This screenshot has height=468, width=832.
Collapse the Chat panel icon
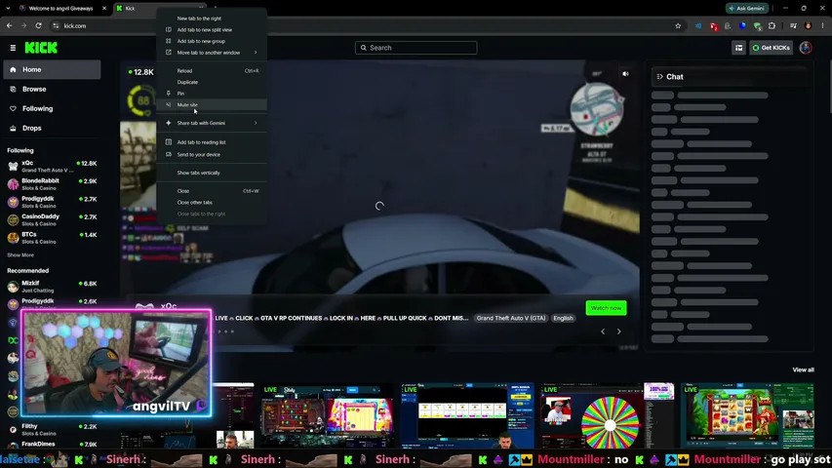(659, 76)
